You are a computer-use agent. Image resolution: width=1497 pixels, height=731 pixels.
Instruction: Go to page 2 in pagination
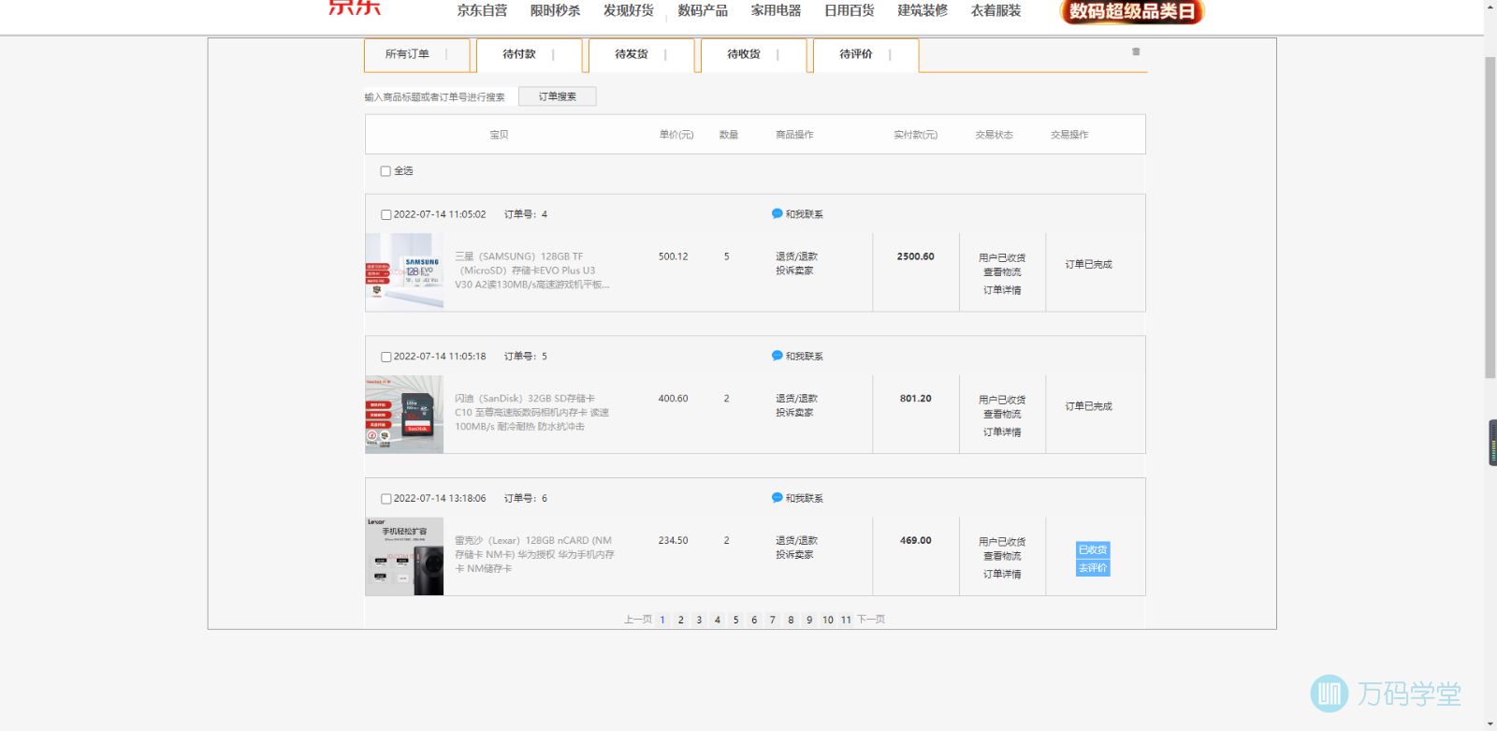click(x=681, y=620)
